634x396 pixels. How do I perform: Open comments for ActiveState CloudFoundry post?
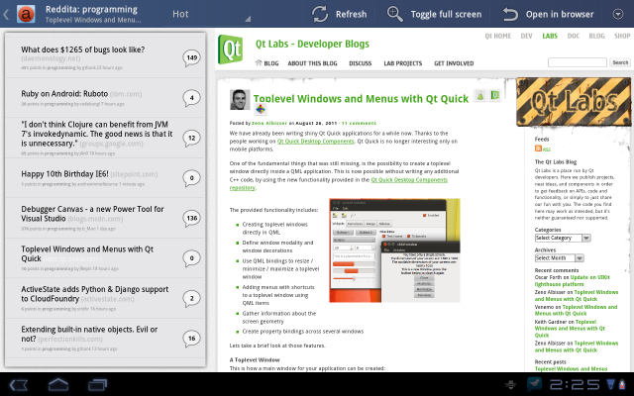[x=191, y=299]
